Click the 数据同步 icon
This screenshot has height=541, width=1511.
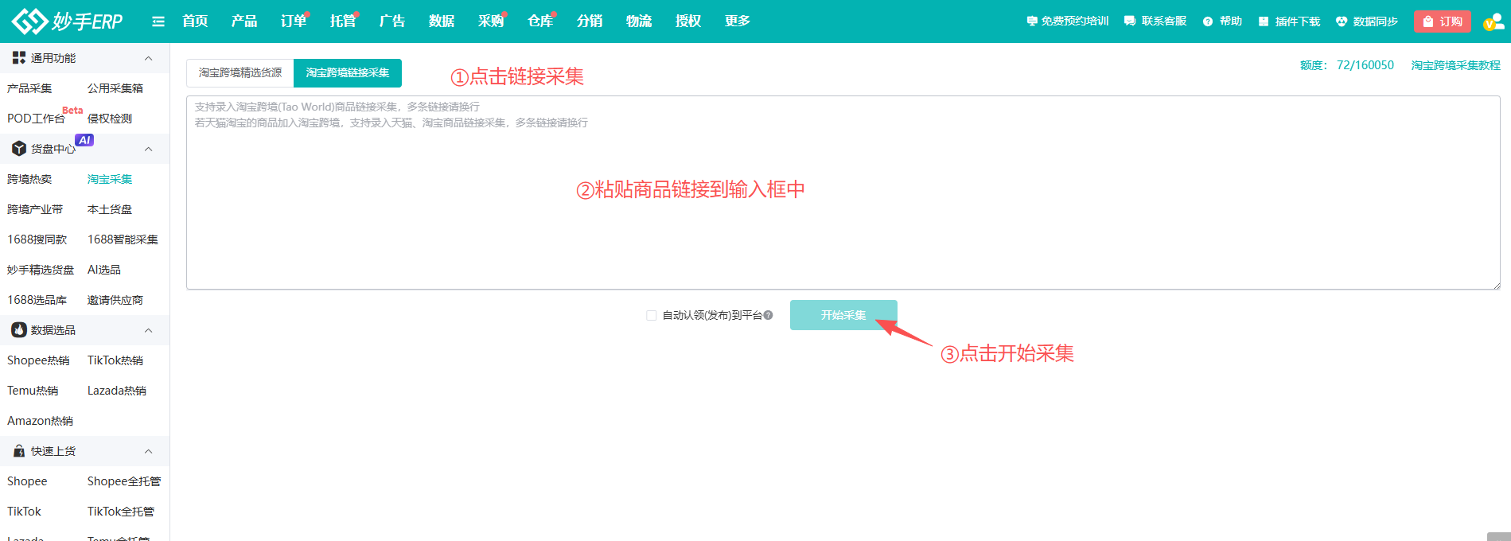[1342, 21]
